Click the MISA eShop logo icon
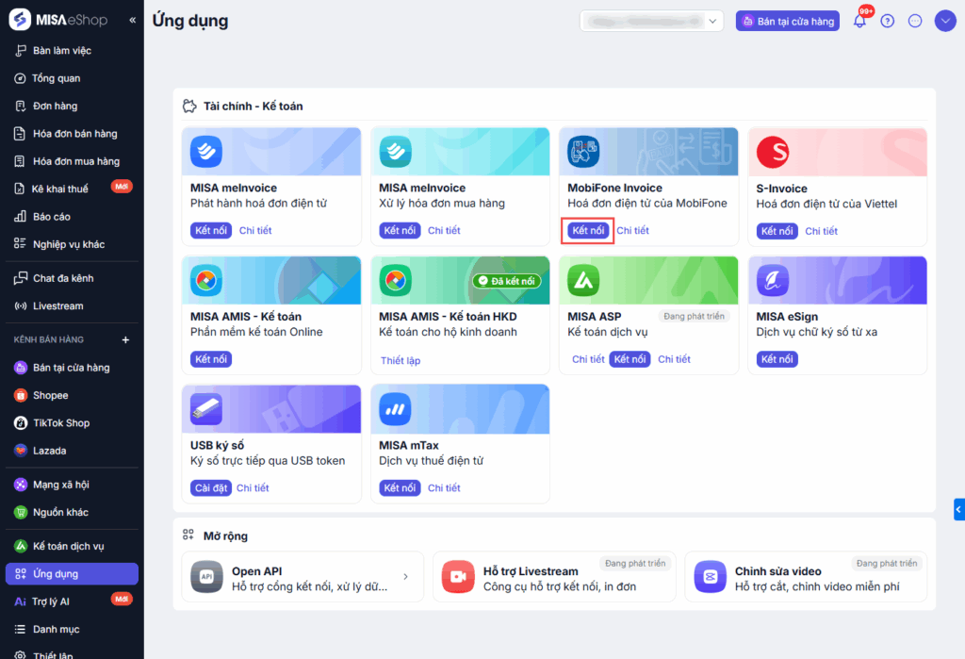 coord(20,20)
